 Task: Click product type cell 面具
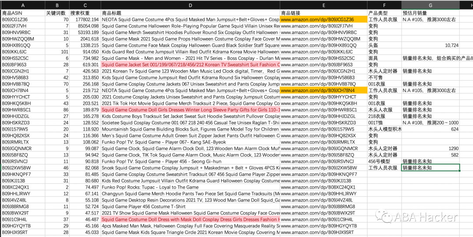click(385, 58)
